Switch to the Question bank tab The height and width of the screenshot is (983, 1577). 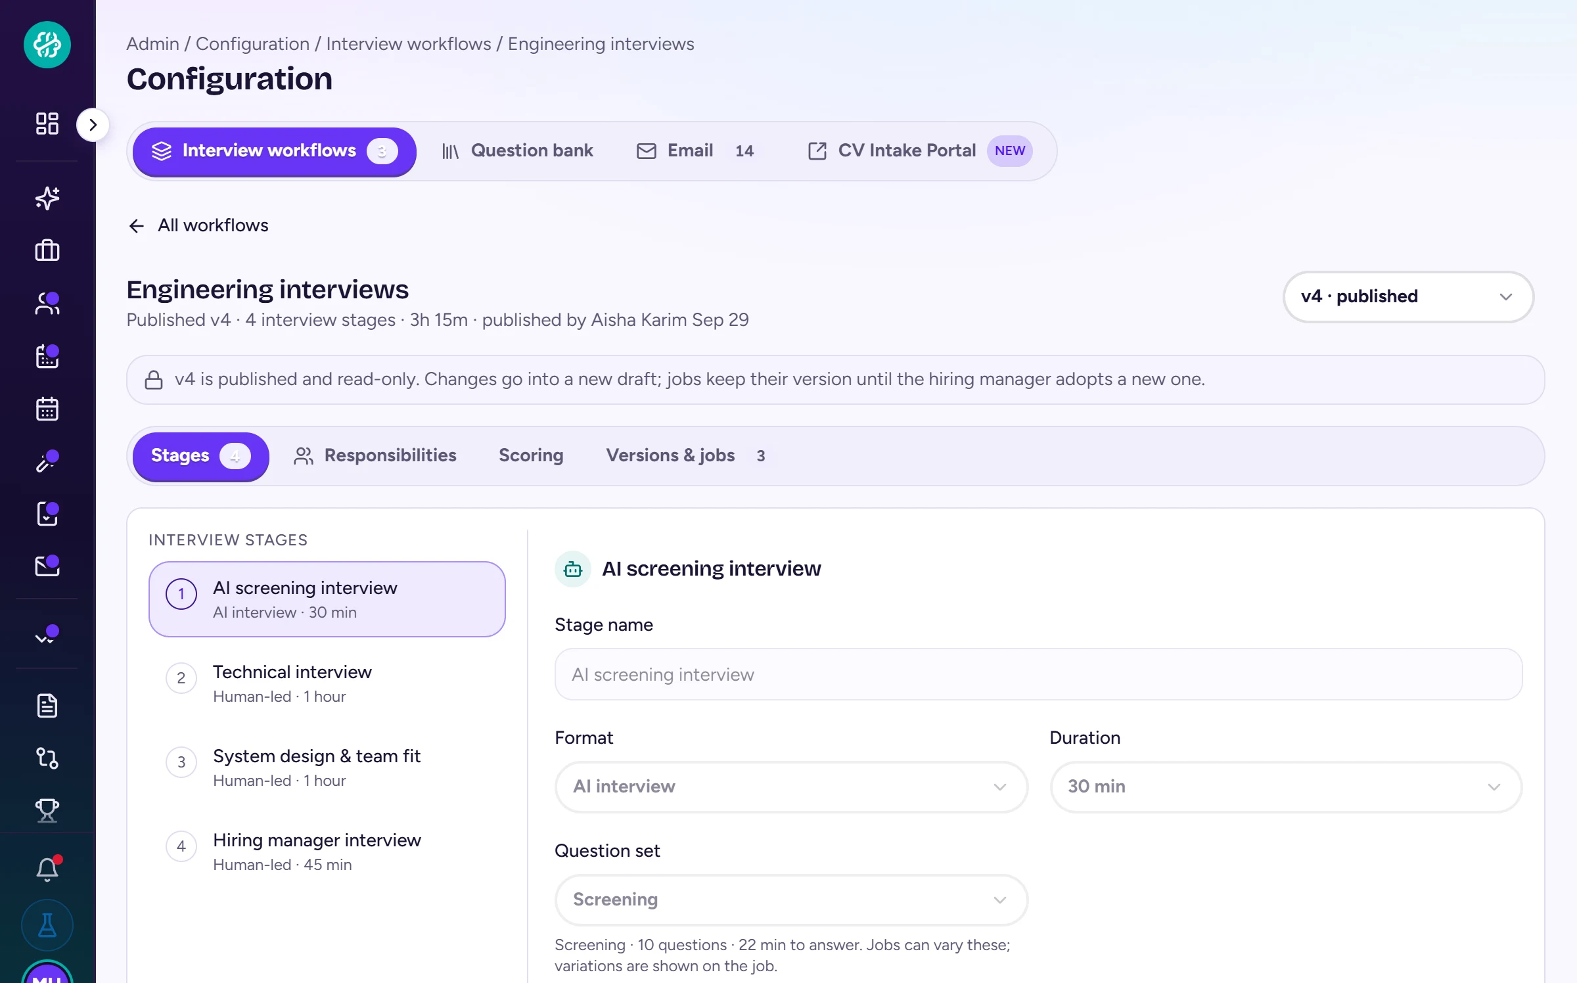[x=517, y=151]
